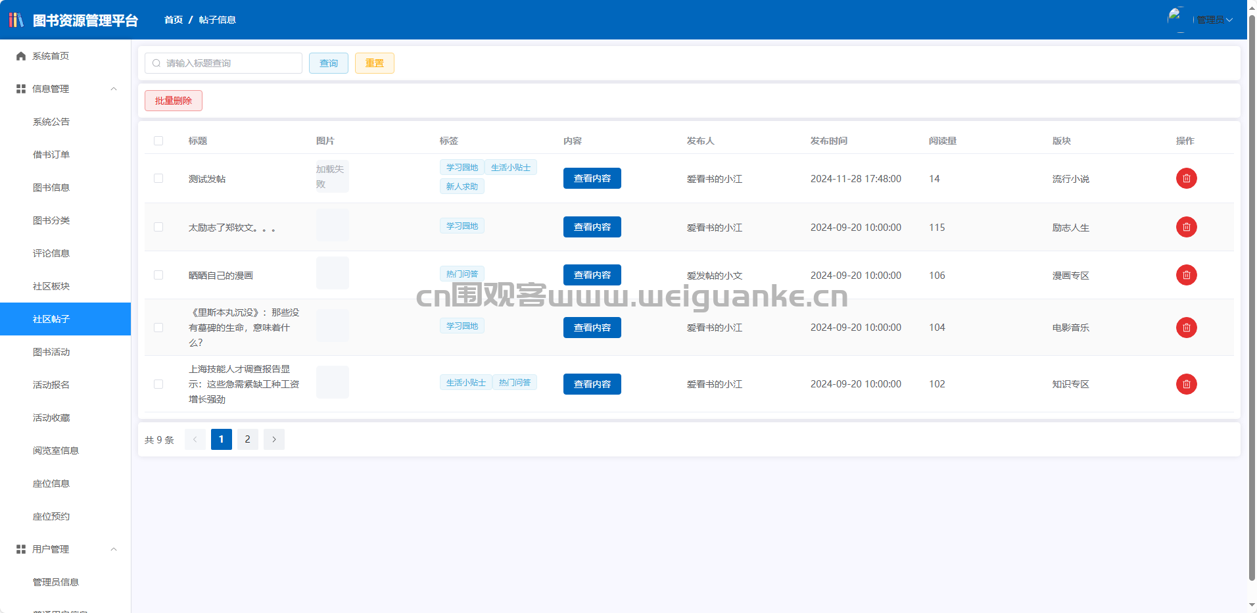View content of 晒晒自己的漫画 post
Screen dimensions: 1257x613
pyautogui.click(x=592, y=275)
